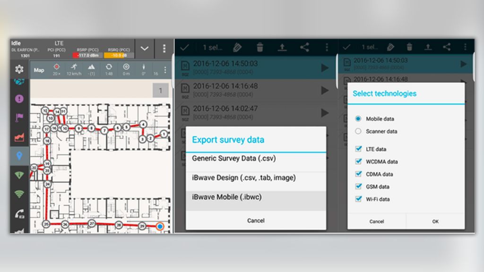Expand the status bar chevron arrow

(x=145, y=49)
